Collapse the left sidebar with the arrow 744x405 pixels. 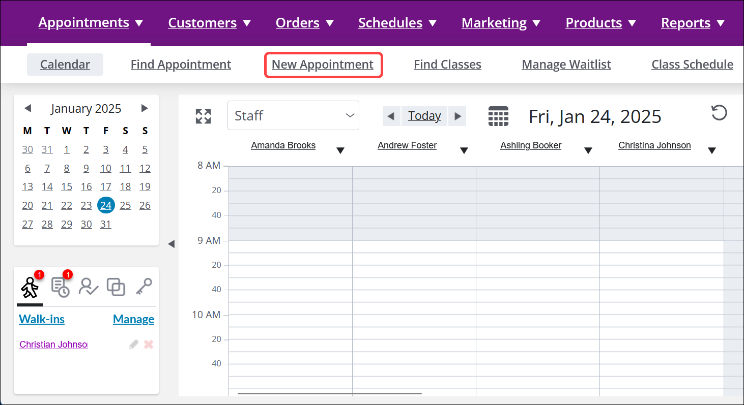(x=171, y=244)
